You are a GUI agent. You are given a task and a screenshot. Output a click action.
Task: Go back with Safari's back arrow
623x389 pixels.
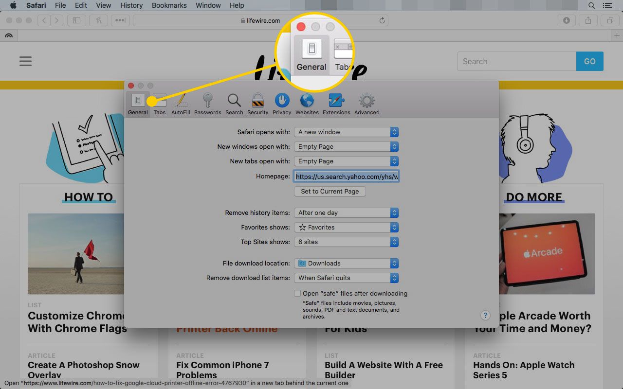click(x=44, y=20)
